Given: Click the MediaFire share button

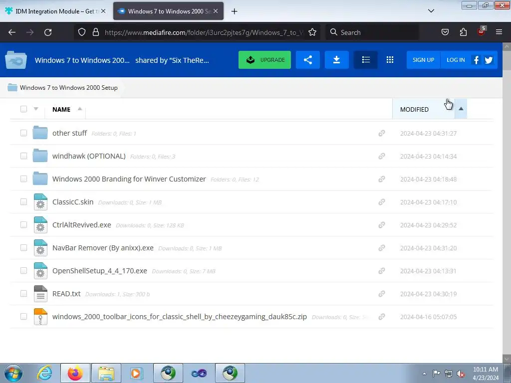Looking at the screenshot, I should tap(307, 60).
